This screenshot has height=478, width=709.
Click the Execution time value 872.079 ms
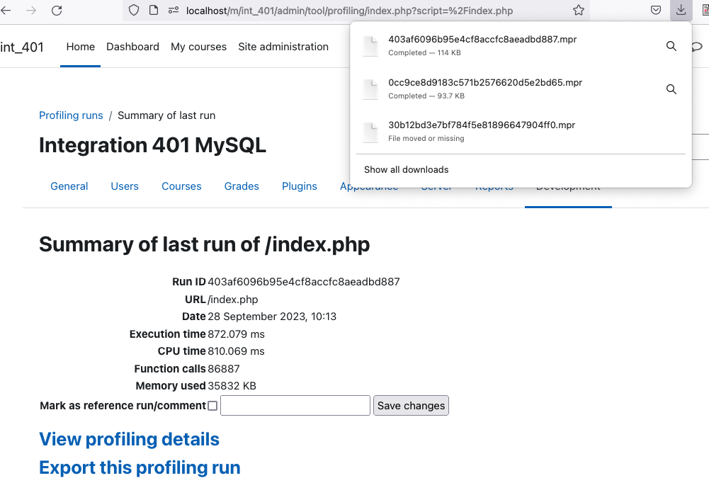(236, 334)
